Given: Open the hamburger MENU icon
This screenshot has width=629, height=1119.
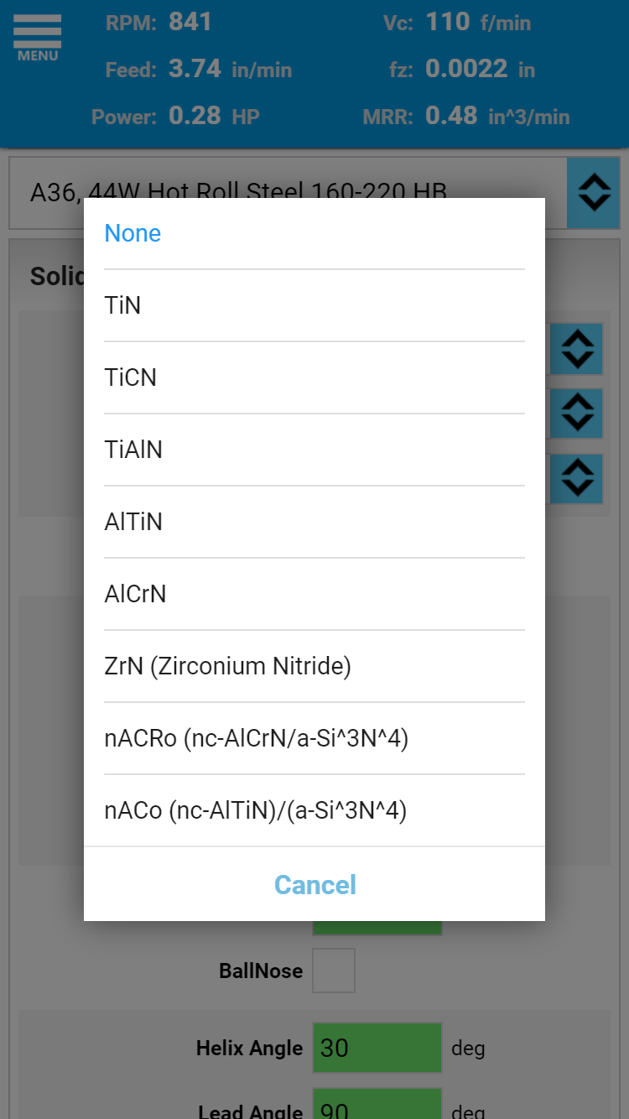Looking at the screenshot, I should [x=38, y=38].
